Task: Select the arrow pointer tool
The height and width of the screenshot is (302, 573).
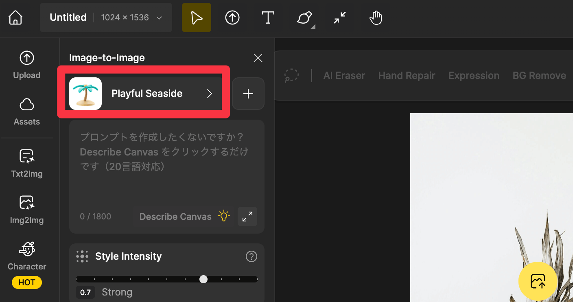Action: click(x=197, y=18)
